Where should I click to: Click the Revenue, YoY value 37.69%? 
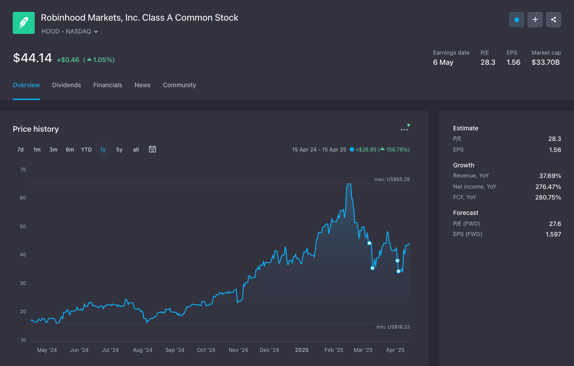pyautogui.click(x=550, y=176)
